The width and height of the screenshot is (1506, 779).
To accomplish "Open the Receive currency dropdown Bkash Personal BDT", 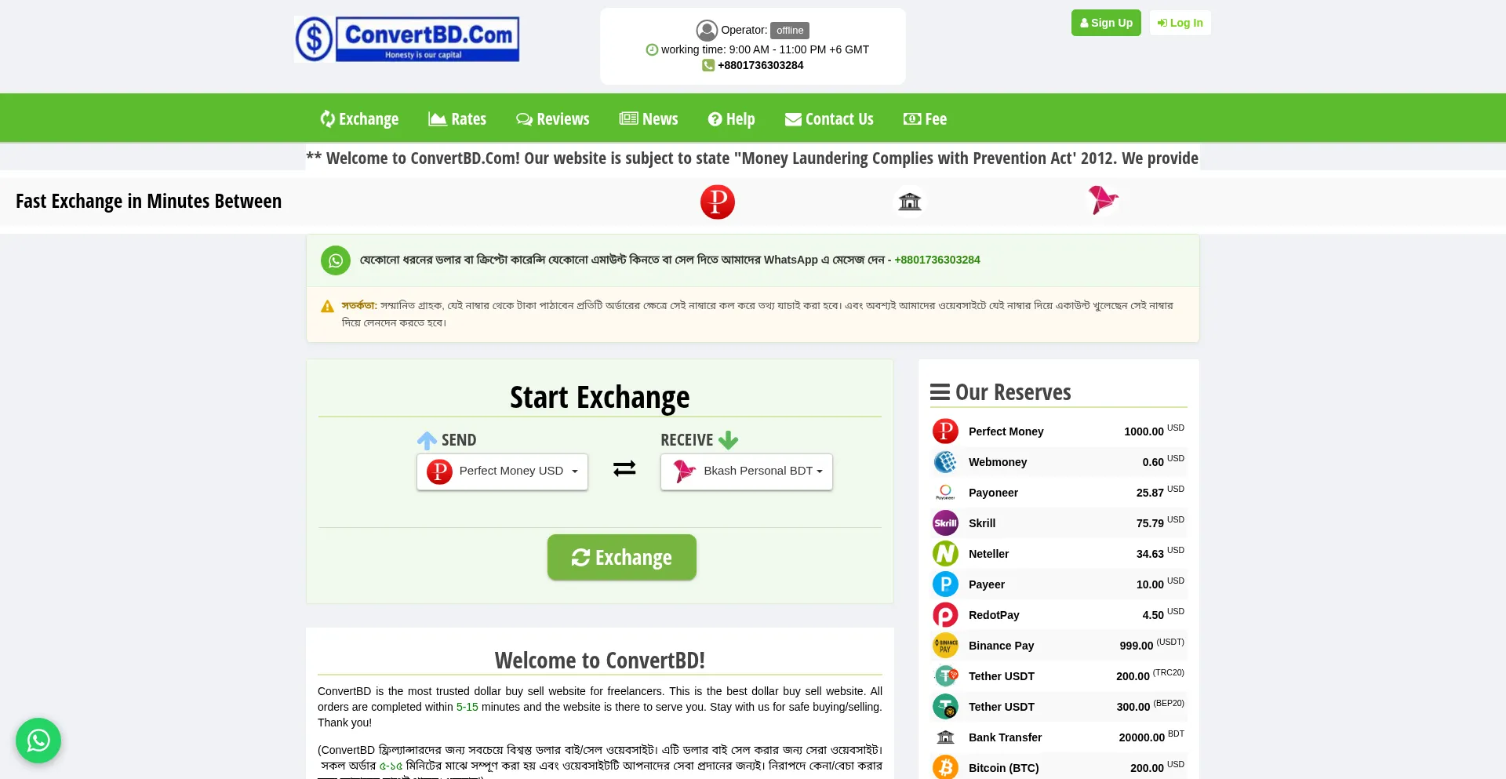I will [x=747, y=471].
